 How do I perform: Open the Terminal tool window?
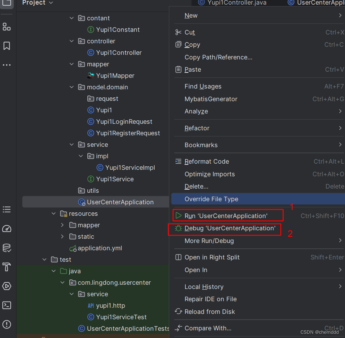click(7, 305)
